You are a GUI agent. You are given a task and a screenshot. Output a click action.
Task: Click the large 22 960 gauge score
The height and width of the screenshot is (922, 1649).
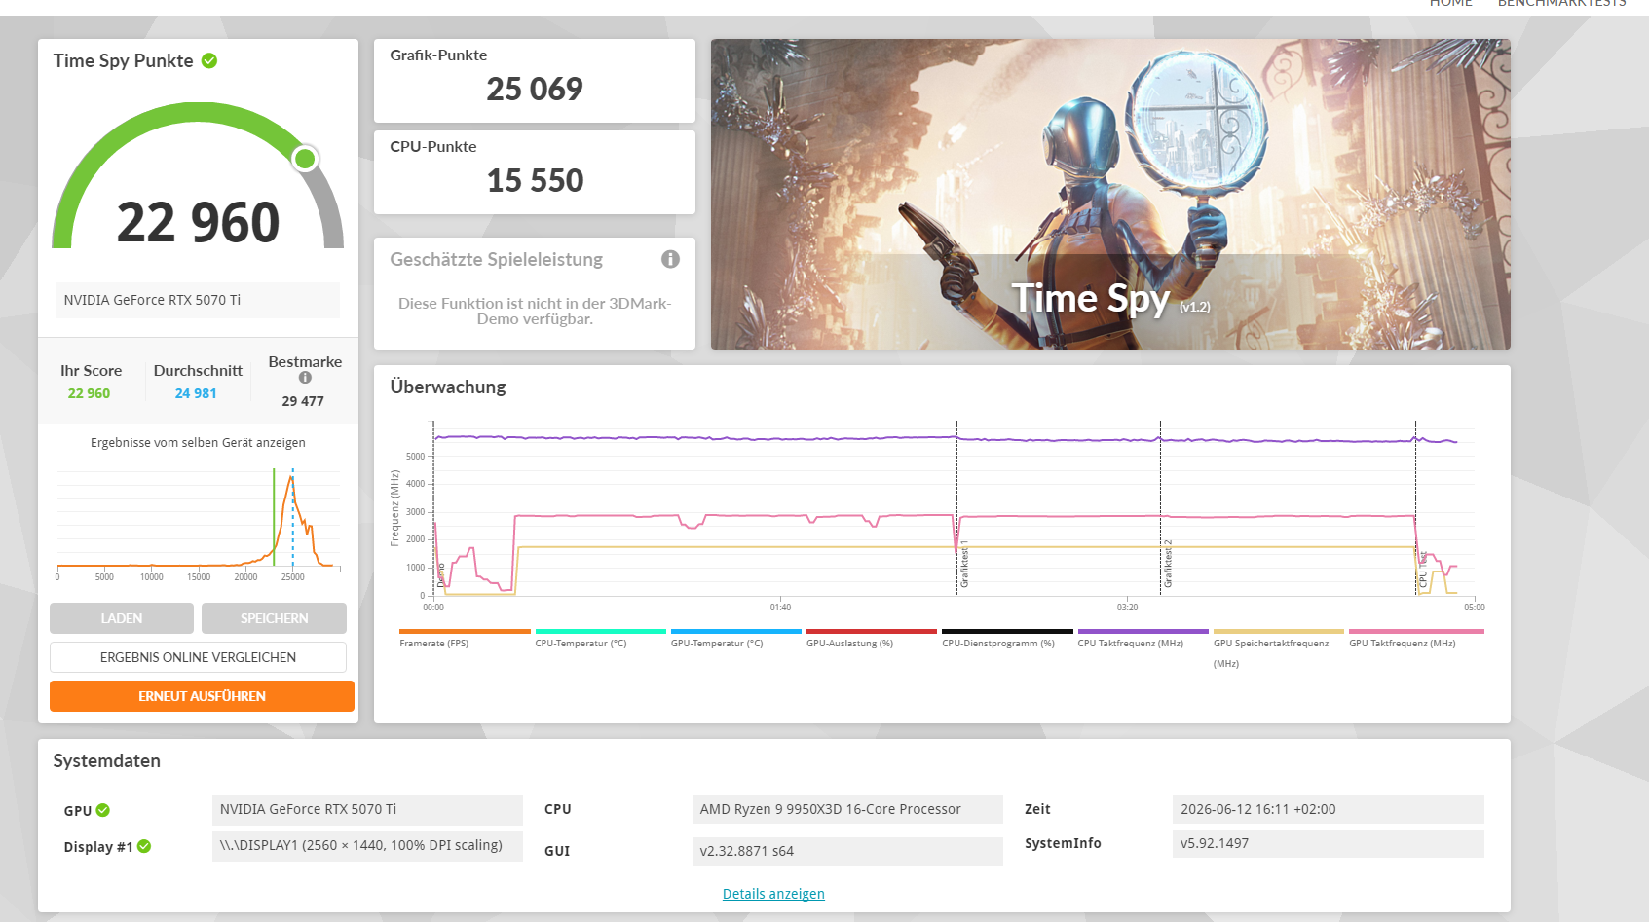198,222
